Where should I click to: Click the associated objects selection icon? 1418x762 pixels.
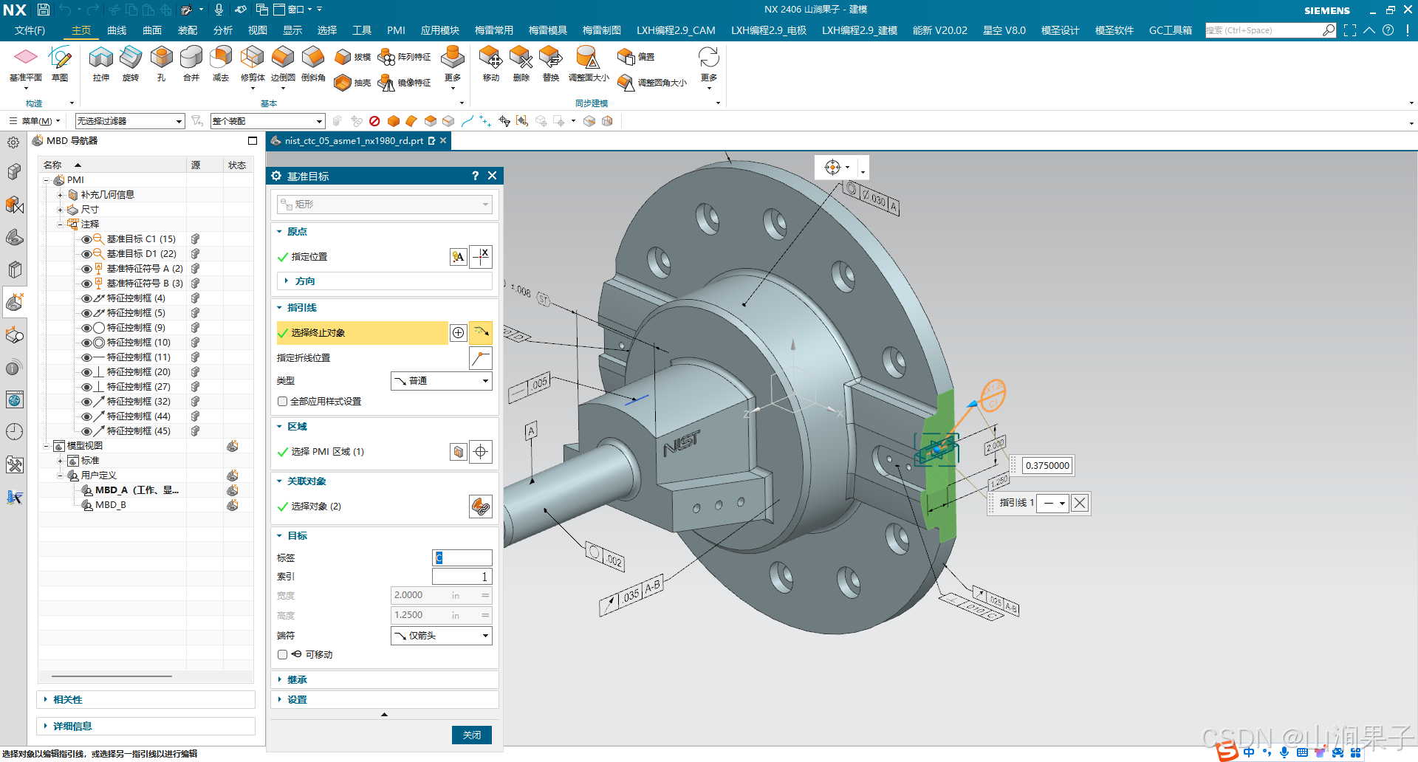tap(480, 507)
